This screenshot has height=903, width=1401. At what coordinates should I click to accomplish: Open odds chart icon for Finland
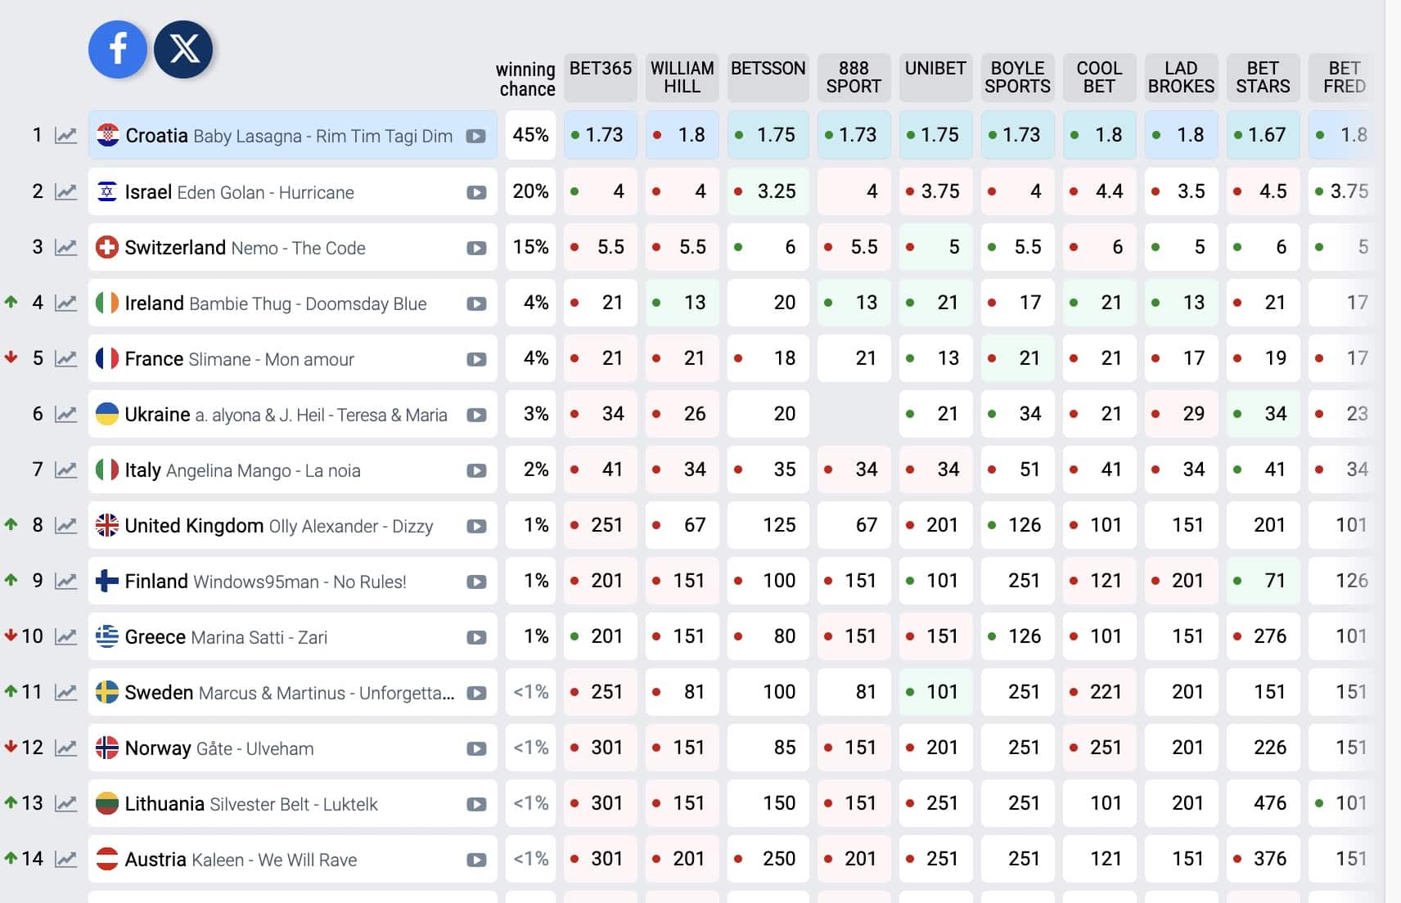(65, 582)
